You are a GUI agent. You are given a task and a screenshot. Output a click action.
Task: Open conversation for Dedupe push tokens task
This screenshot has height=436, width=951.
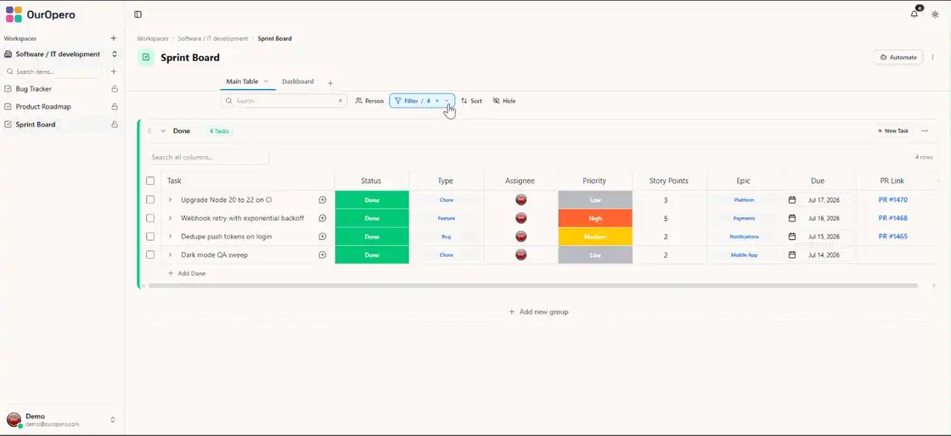point(323,236)
